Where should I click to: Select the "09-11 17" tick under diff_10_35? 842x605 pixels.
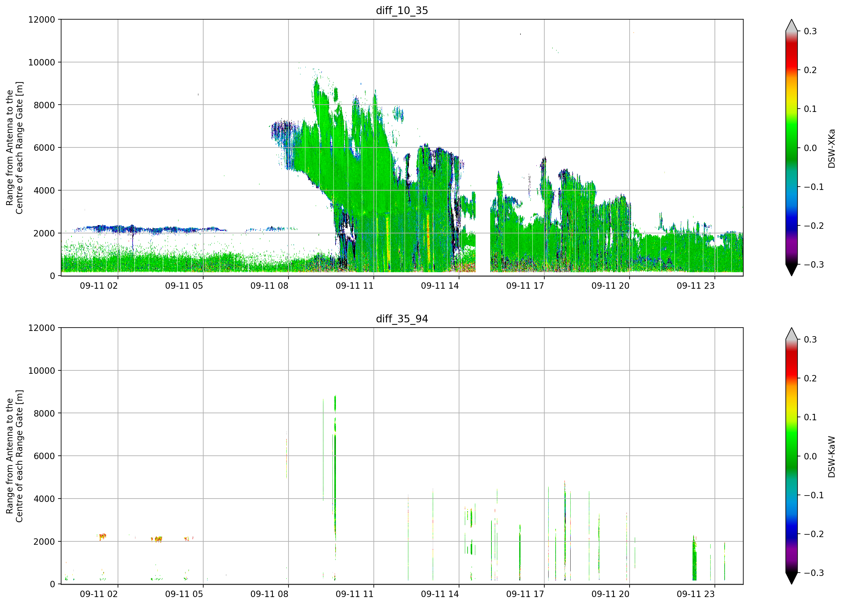click(x=525, y=286)
